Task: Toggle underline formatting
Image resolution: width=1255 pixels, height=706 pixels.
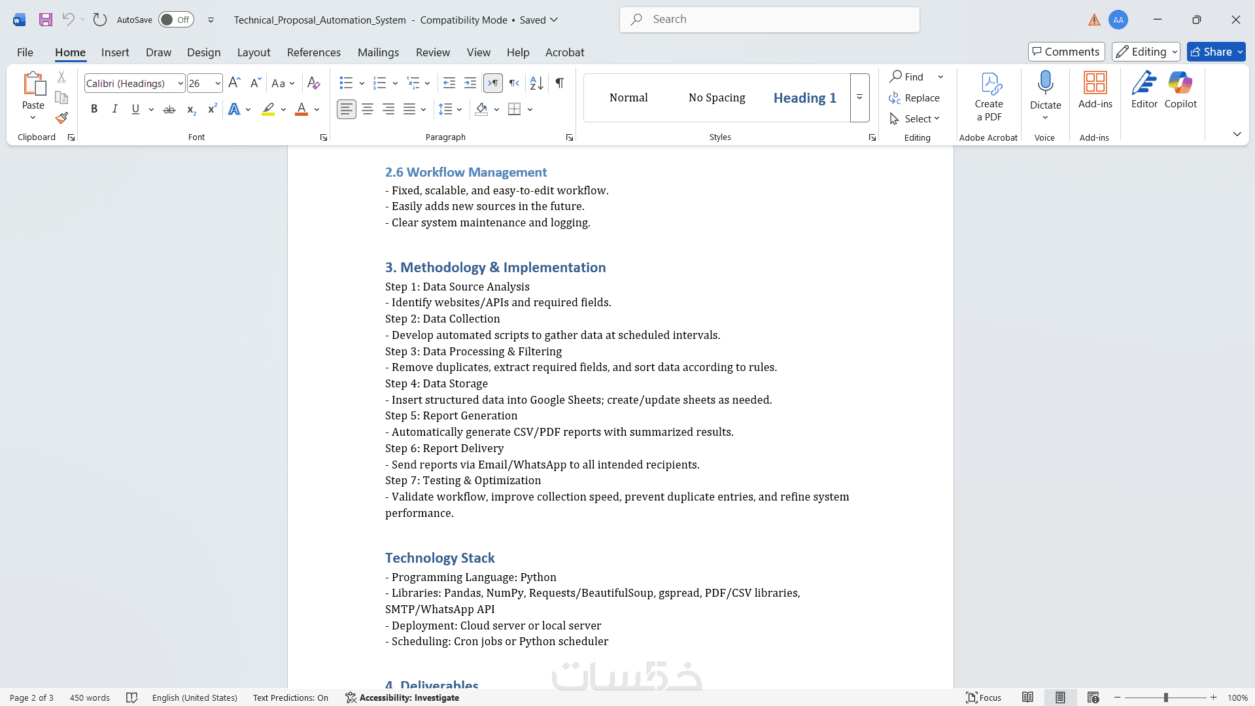Action: (135, 109)
